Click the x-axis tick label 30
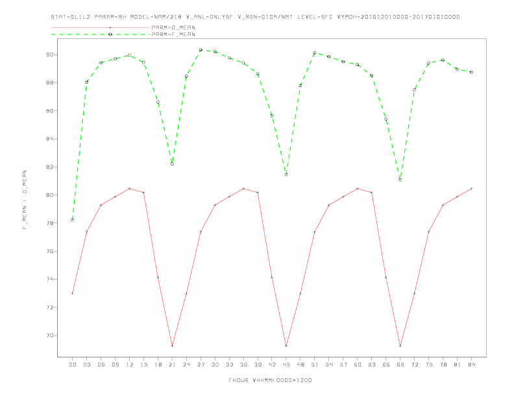514x397 pixels. coord(215,365)
